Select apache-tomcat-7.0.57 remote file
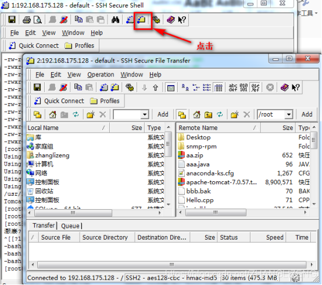Screen dimensions: 322x285 221,182
